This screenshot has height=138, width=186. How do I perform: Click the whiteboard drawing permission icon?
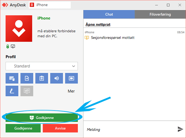click(12, 91)
